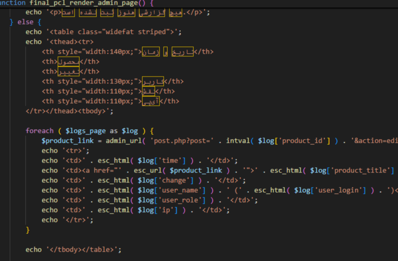398x261 pixels.
Task: Click the echo '</tr>'; line
Action: point(67,220)
